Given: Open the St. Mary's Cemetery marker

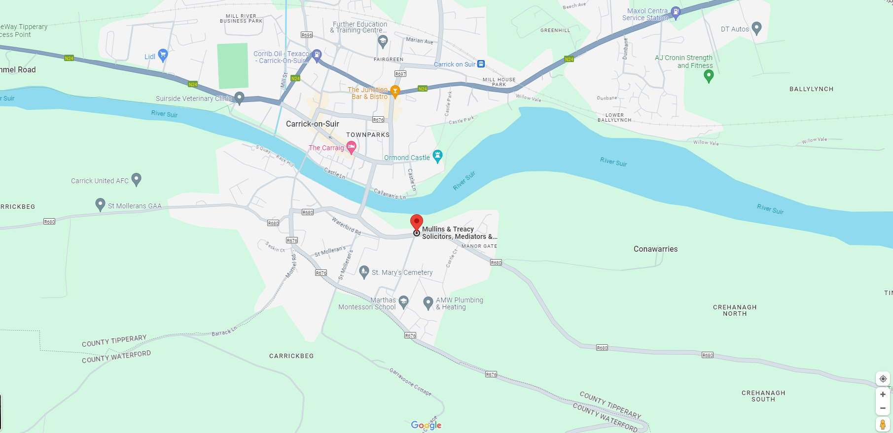Looking at the screenshot, I should point(364,272).
